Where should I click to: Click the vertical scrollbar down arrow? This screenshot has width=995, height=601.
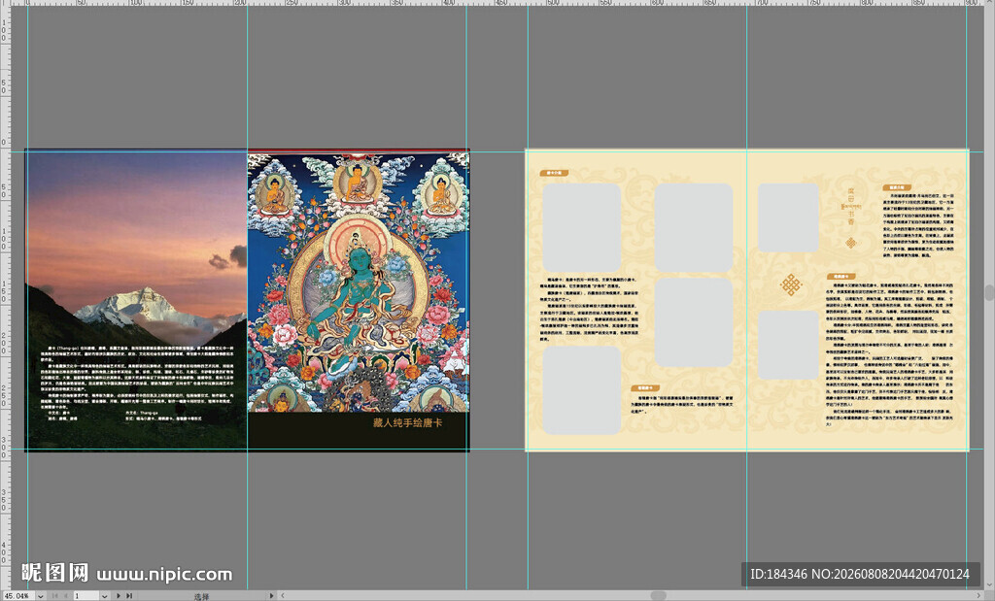(x=989, y=586)
